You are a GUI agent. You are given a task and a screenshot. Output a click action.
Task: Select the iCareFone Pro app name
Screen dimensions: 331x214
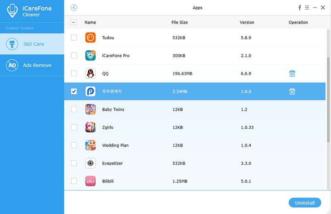pos(116,56)
